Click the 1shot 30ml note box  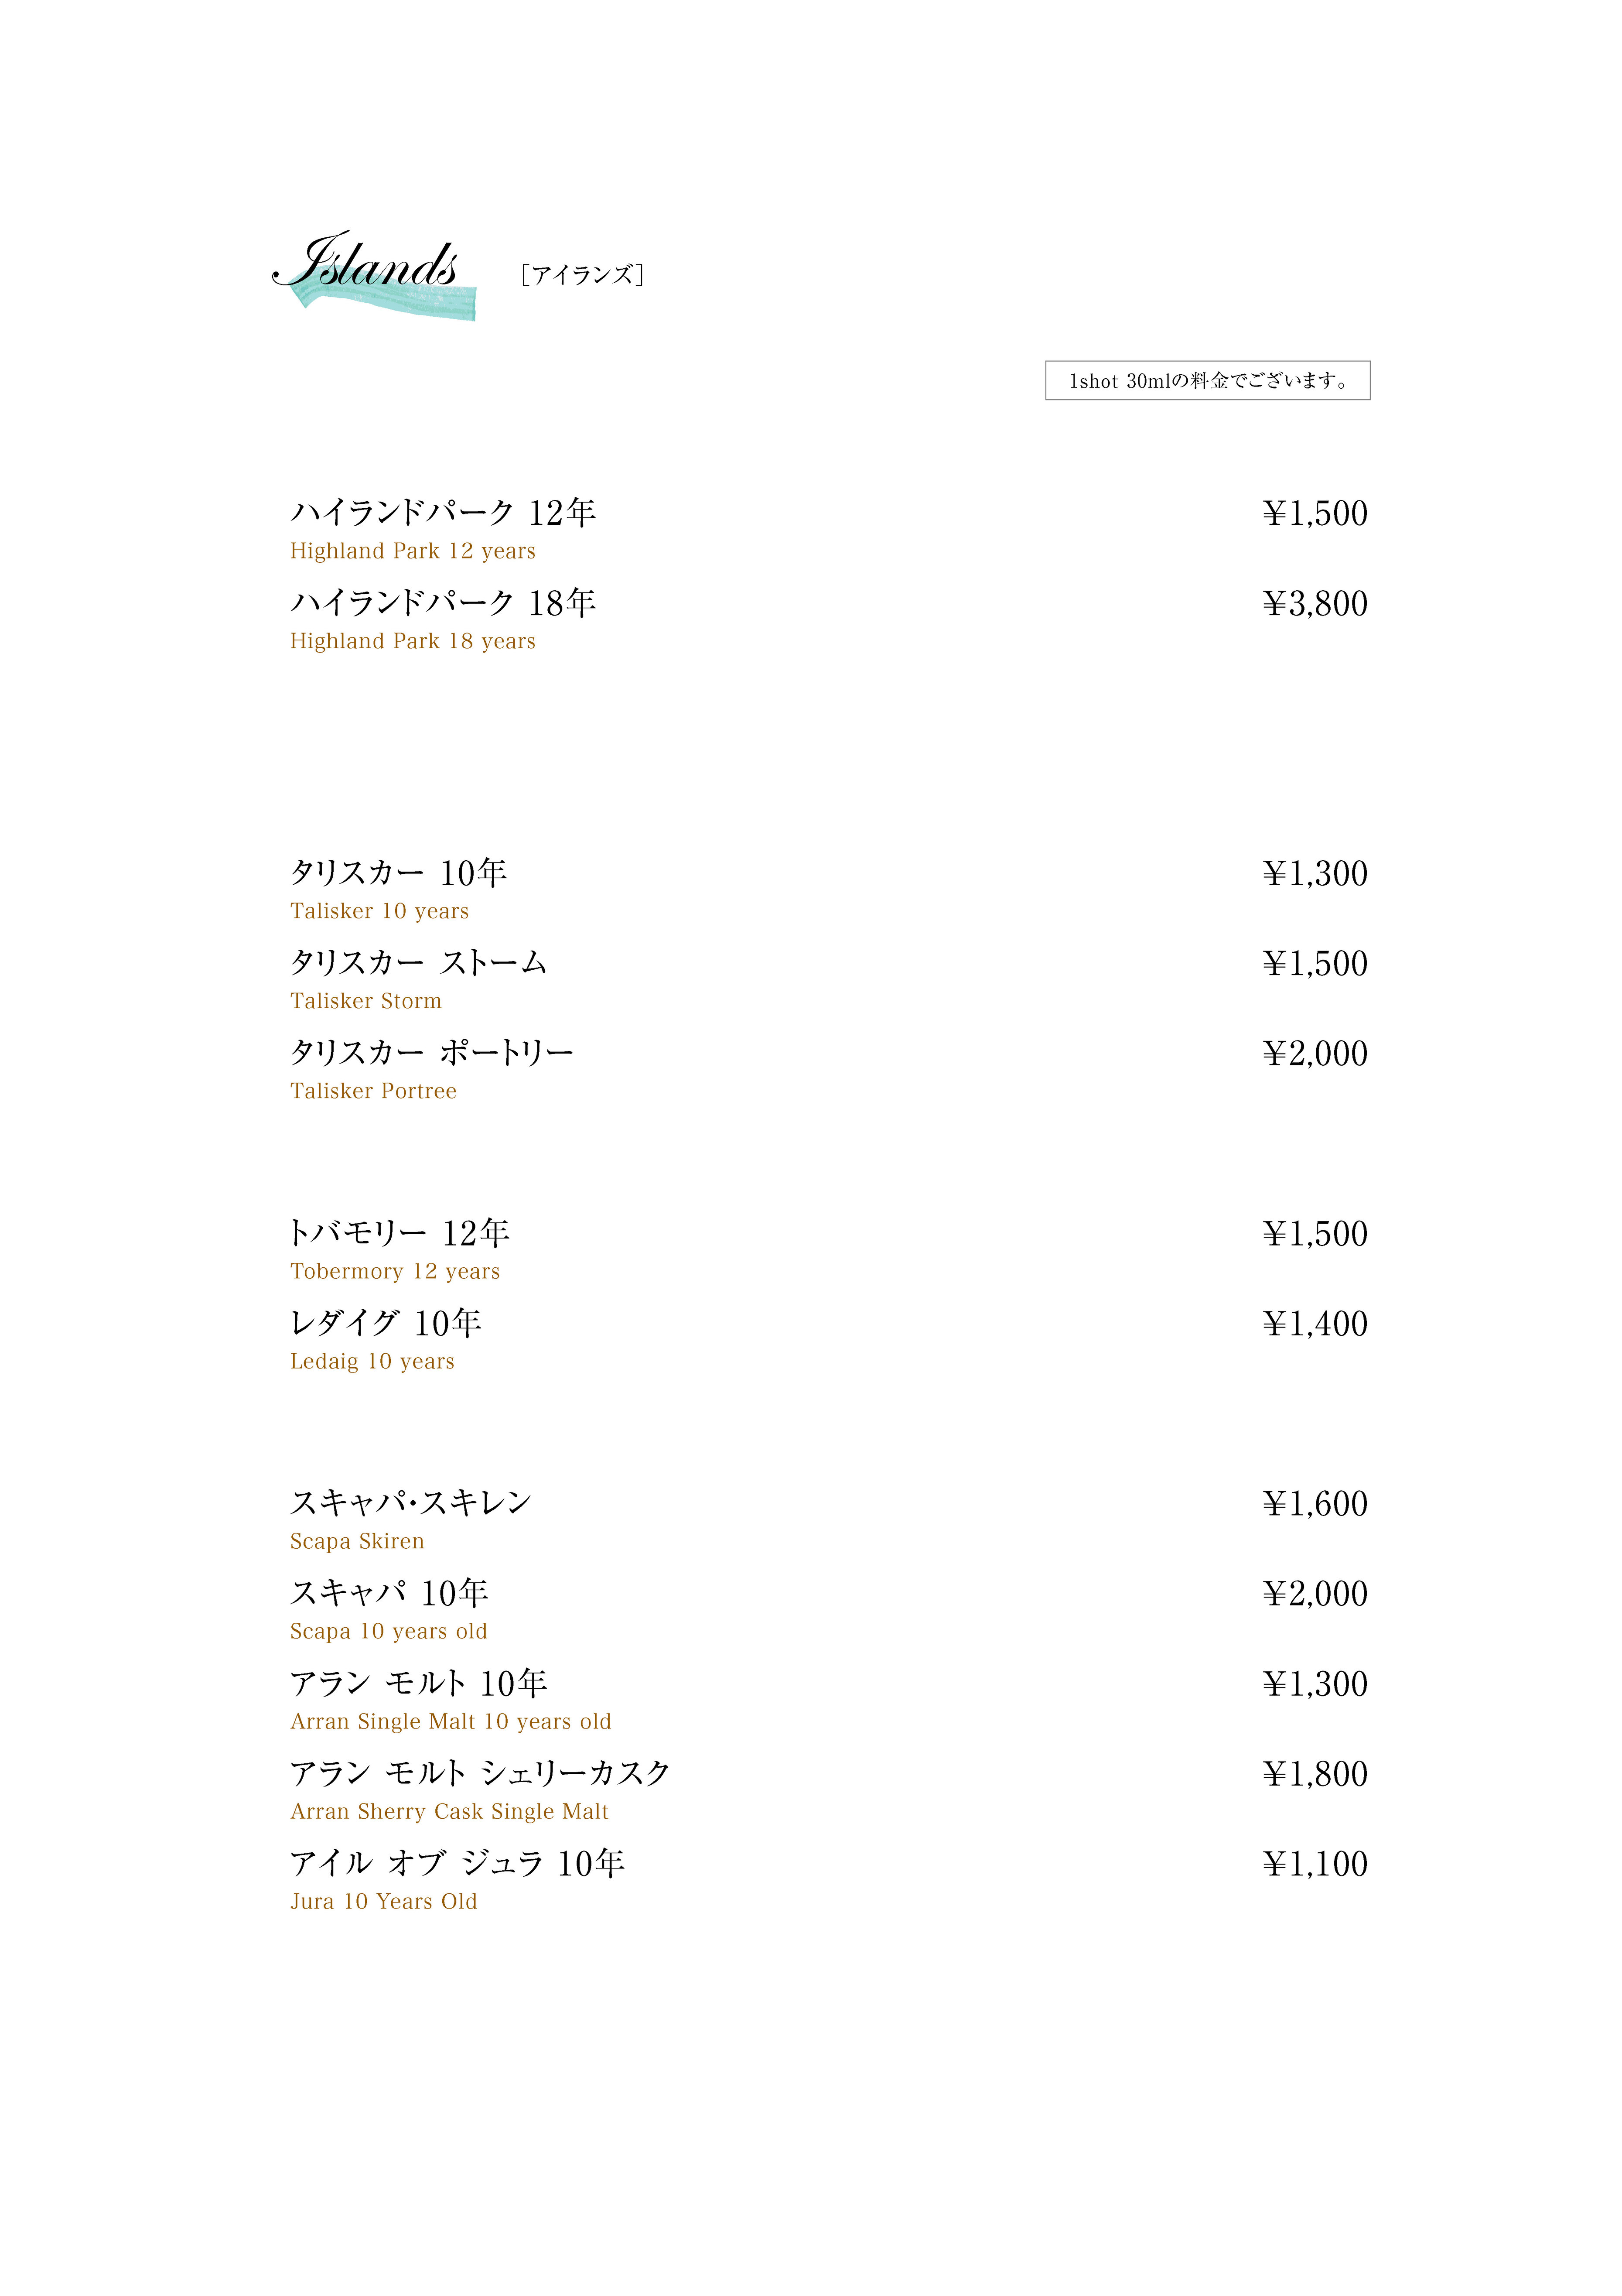click(x=1207, y=381)
